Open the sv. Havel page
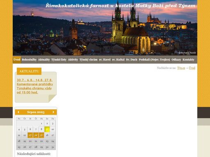210x157 pixels. (x=105, y=60)
